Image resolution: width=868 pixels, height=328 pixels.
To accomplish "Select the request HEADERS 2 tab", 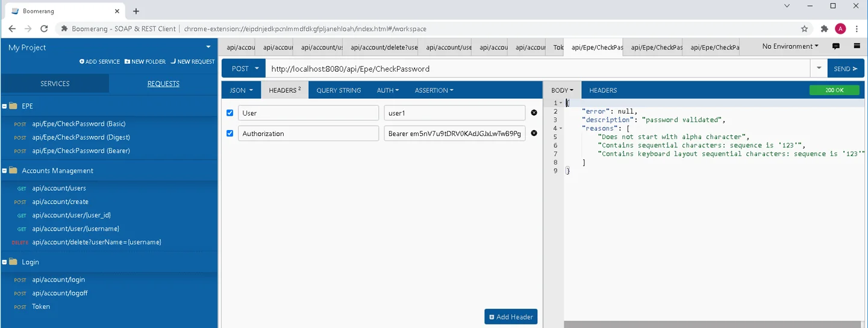I will click(285, 90).
